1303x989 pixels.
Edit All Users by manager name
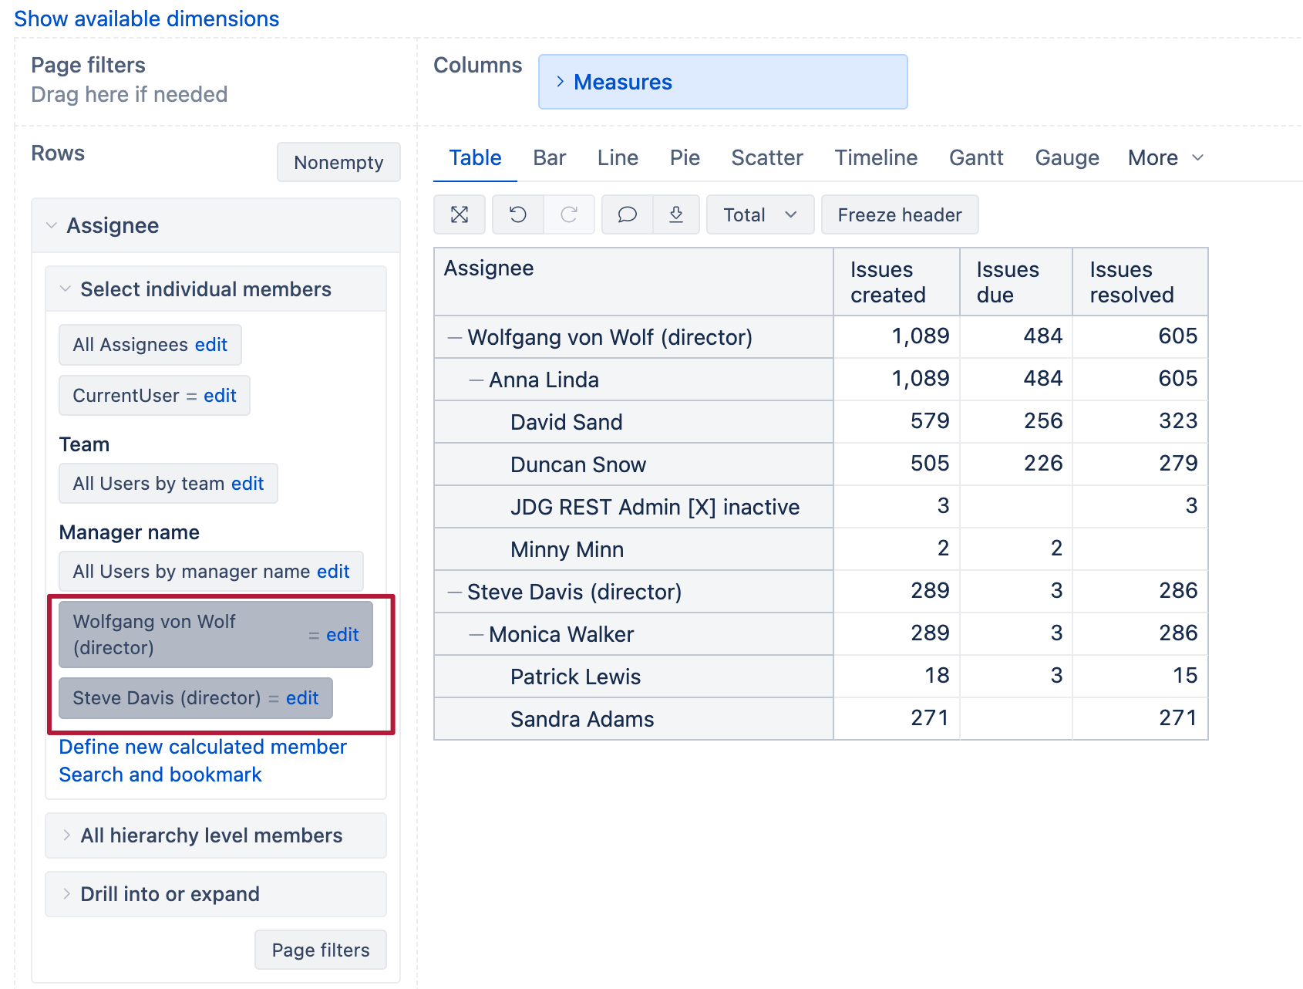point(333,572)
